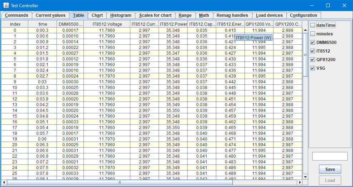
Task: Select the Table tab
Action: tap(78, 15)
